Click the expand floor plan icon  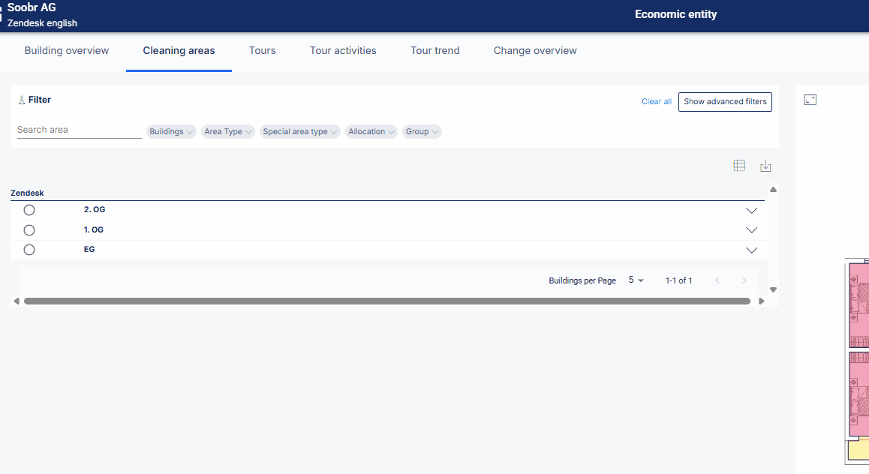(810, 100)
